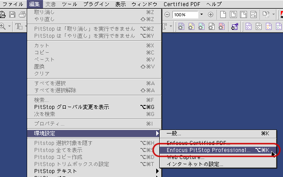This screenshot has height=177, width=283.
Task: Open the Rotate View dropdown arrow
Action: pyautogui.click(x=274, y=14)
